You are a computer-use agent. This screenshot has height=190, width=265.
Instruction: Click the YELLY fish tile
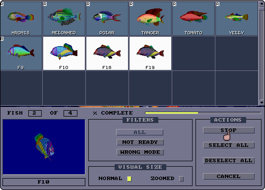pos(237,18)
